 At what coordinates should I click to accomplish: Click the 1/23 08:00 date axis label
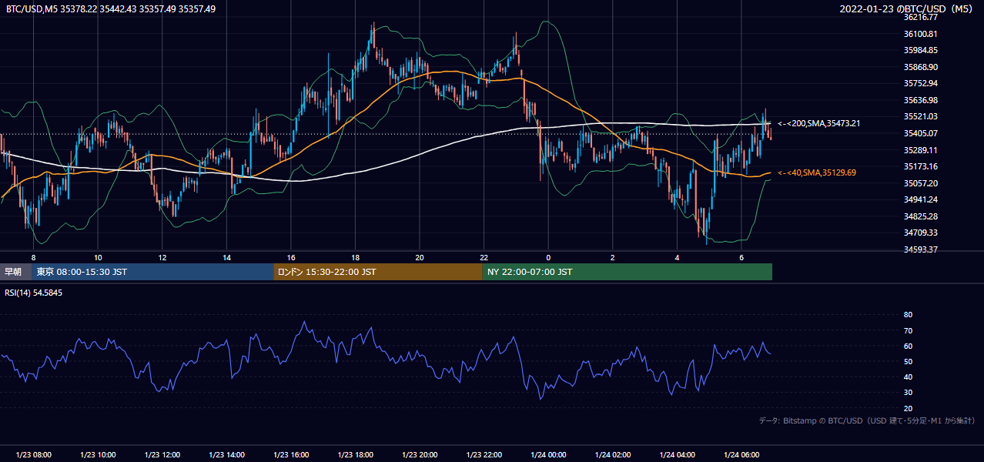click(x=33, y=455)
